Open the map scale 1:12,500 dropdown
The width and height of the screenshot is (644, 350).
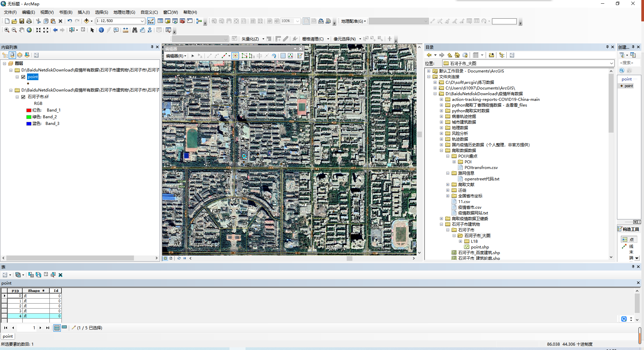[x=142, y=21]
